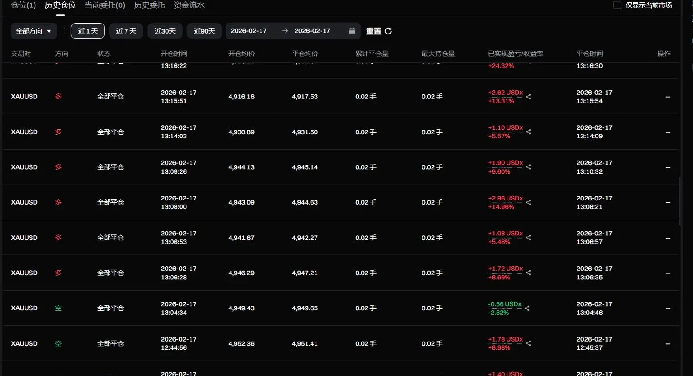Screen dimensions: 693x376
Task: Switch to the 仓位(1) tab
Action: tap(24, 5)
